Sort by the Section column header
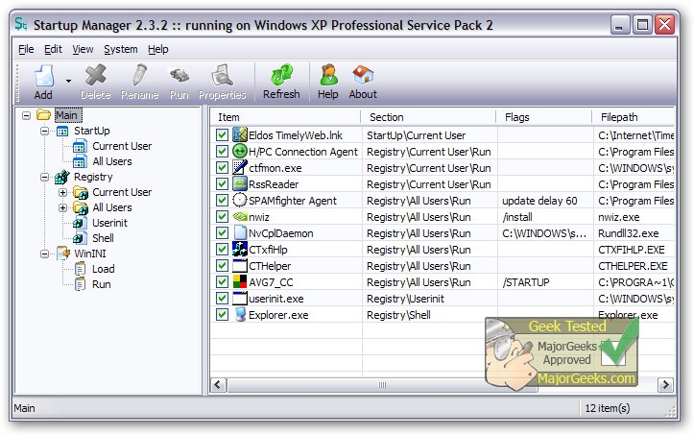Image resolution: width=694 pixels, height=435 pixels. click(428, 117)
